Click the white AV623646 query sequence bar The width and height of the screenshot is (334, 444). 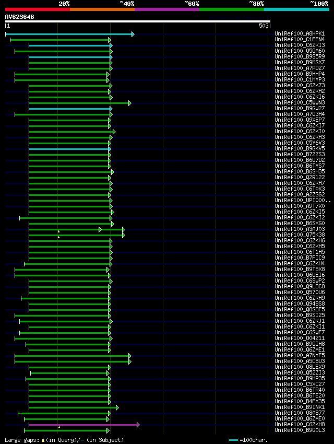[138, 21]
